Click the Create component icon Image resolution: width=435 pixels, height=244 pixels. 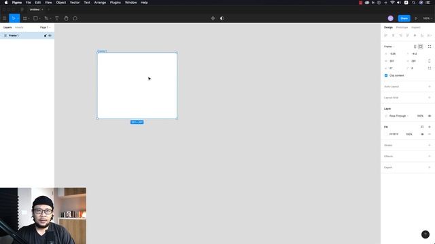(213, 18)
